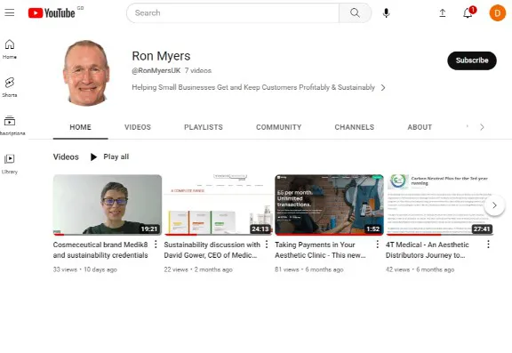This screenshot has width=512, height=353.
Task: Open Taking Payments video thumbnail
Action: (329, 205)
